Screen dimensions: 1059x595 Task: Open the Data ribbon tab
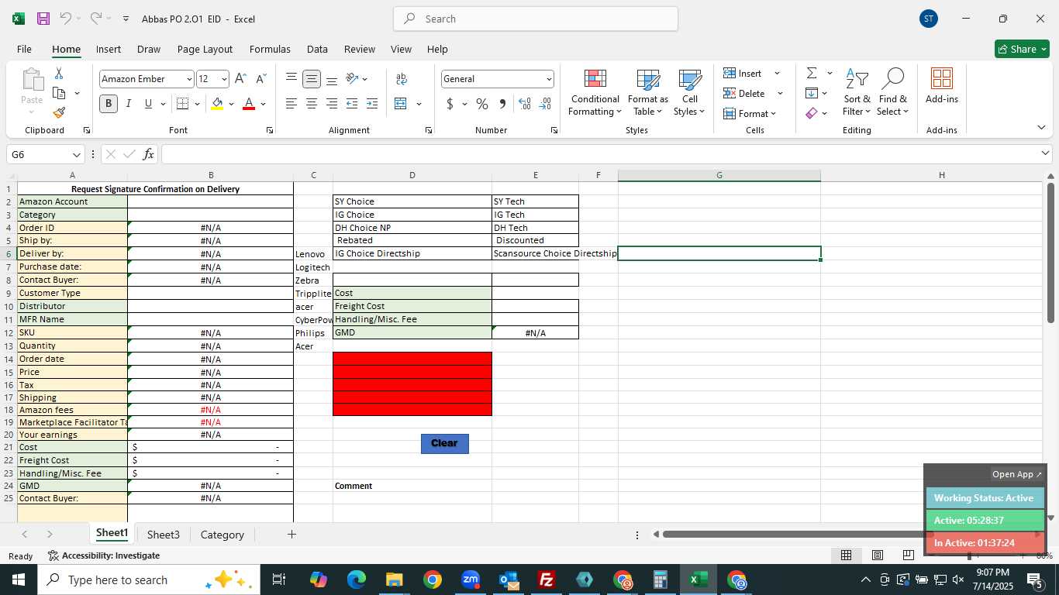[x=317, y=49]
